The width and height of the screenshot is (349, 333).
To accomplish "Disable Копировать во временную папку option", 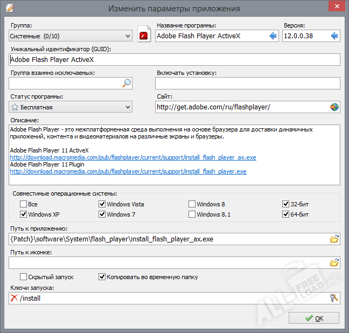I will pyautogui.click(x=102, y=277).
